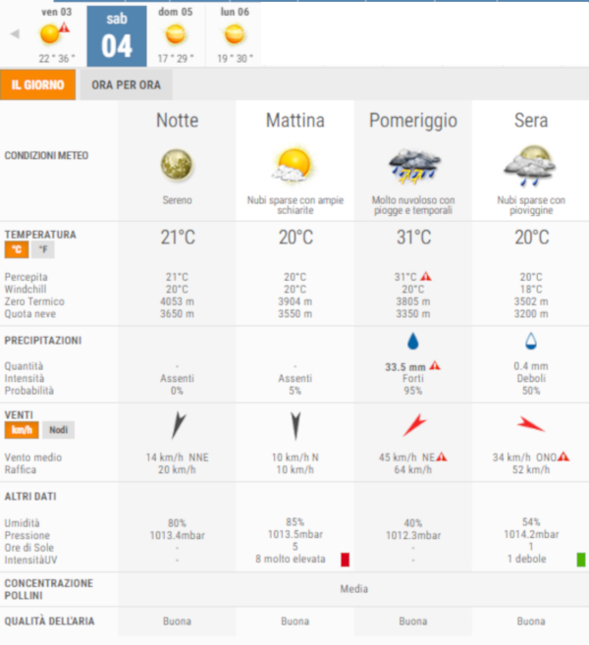Click the Pomeriggio red NE wind arrow

(414, 425)
